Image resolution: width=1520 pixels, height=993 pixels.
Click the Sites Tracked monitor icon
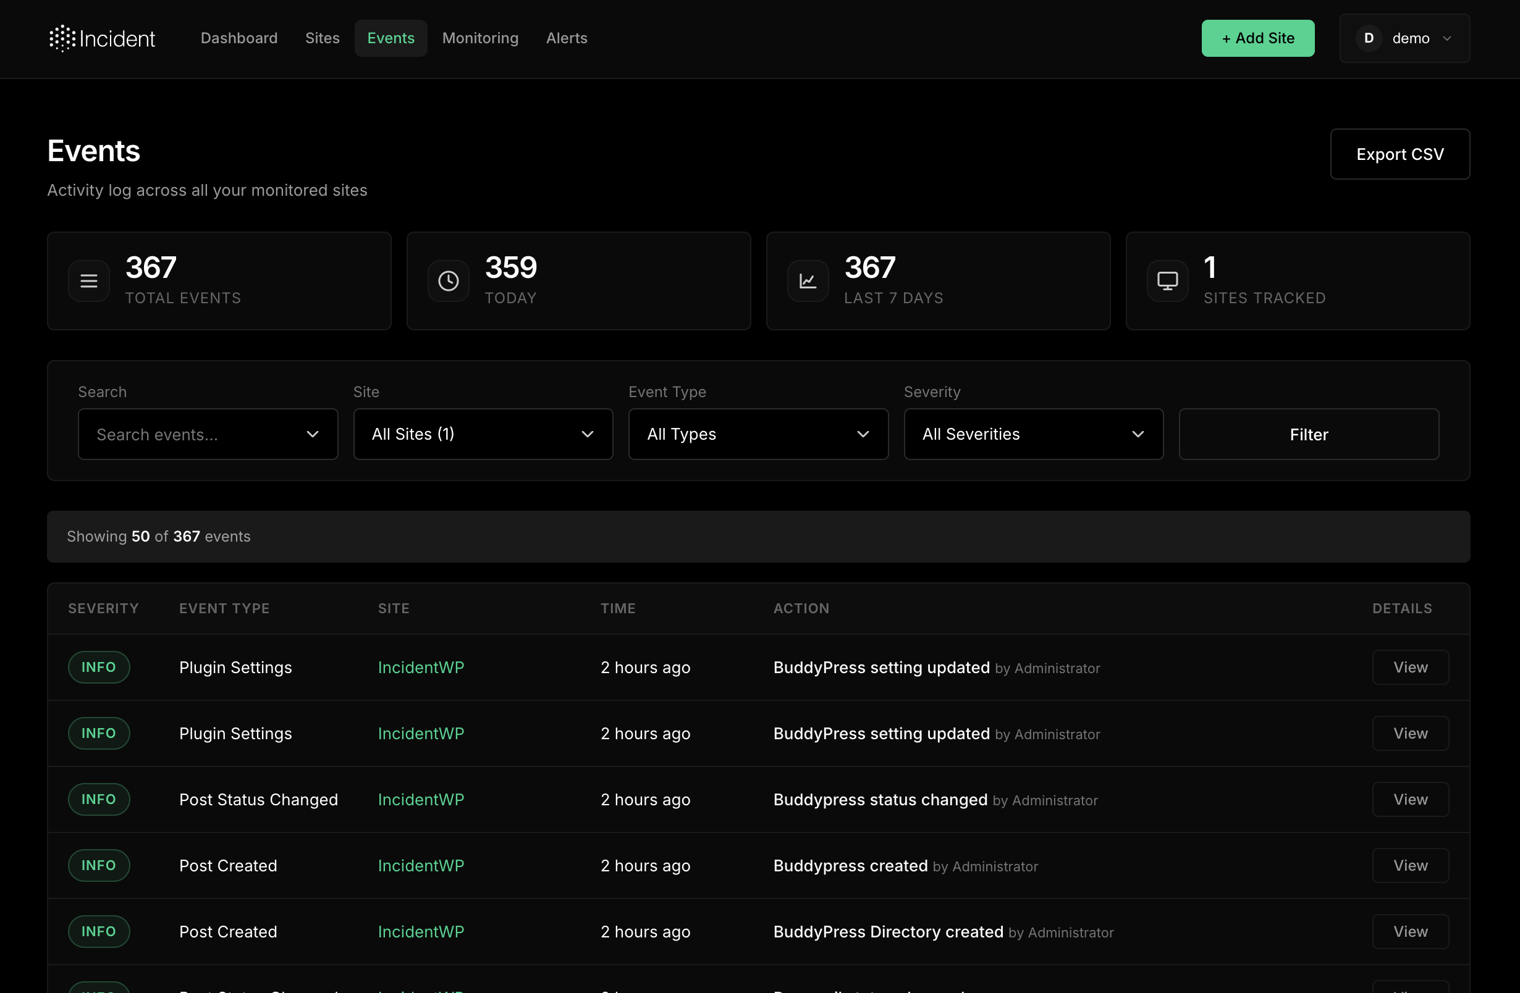tap(1167, 281)
